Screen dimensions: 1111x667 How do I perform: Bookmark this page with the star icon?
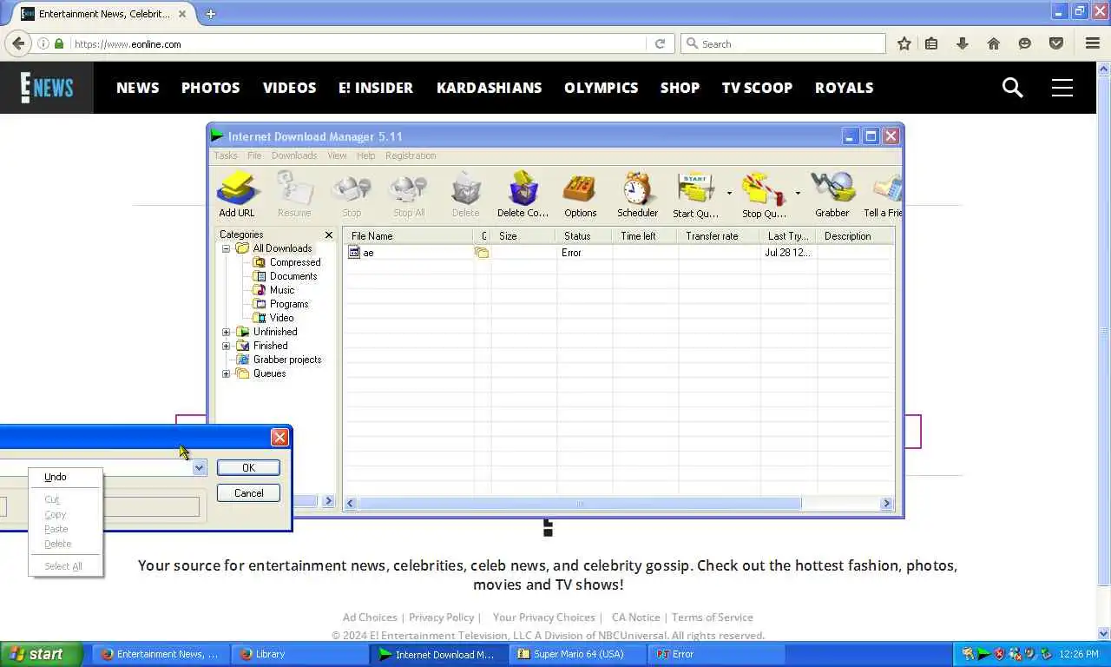pyautogui.click(x=904, y=43)
